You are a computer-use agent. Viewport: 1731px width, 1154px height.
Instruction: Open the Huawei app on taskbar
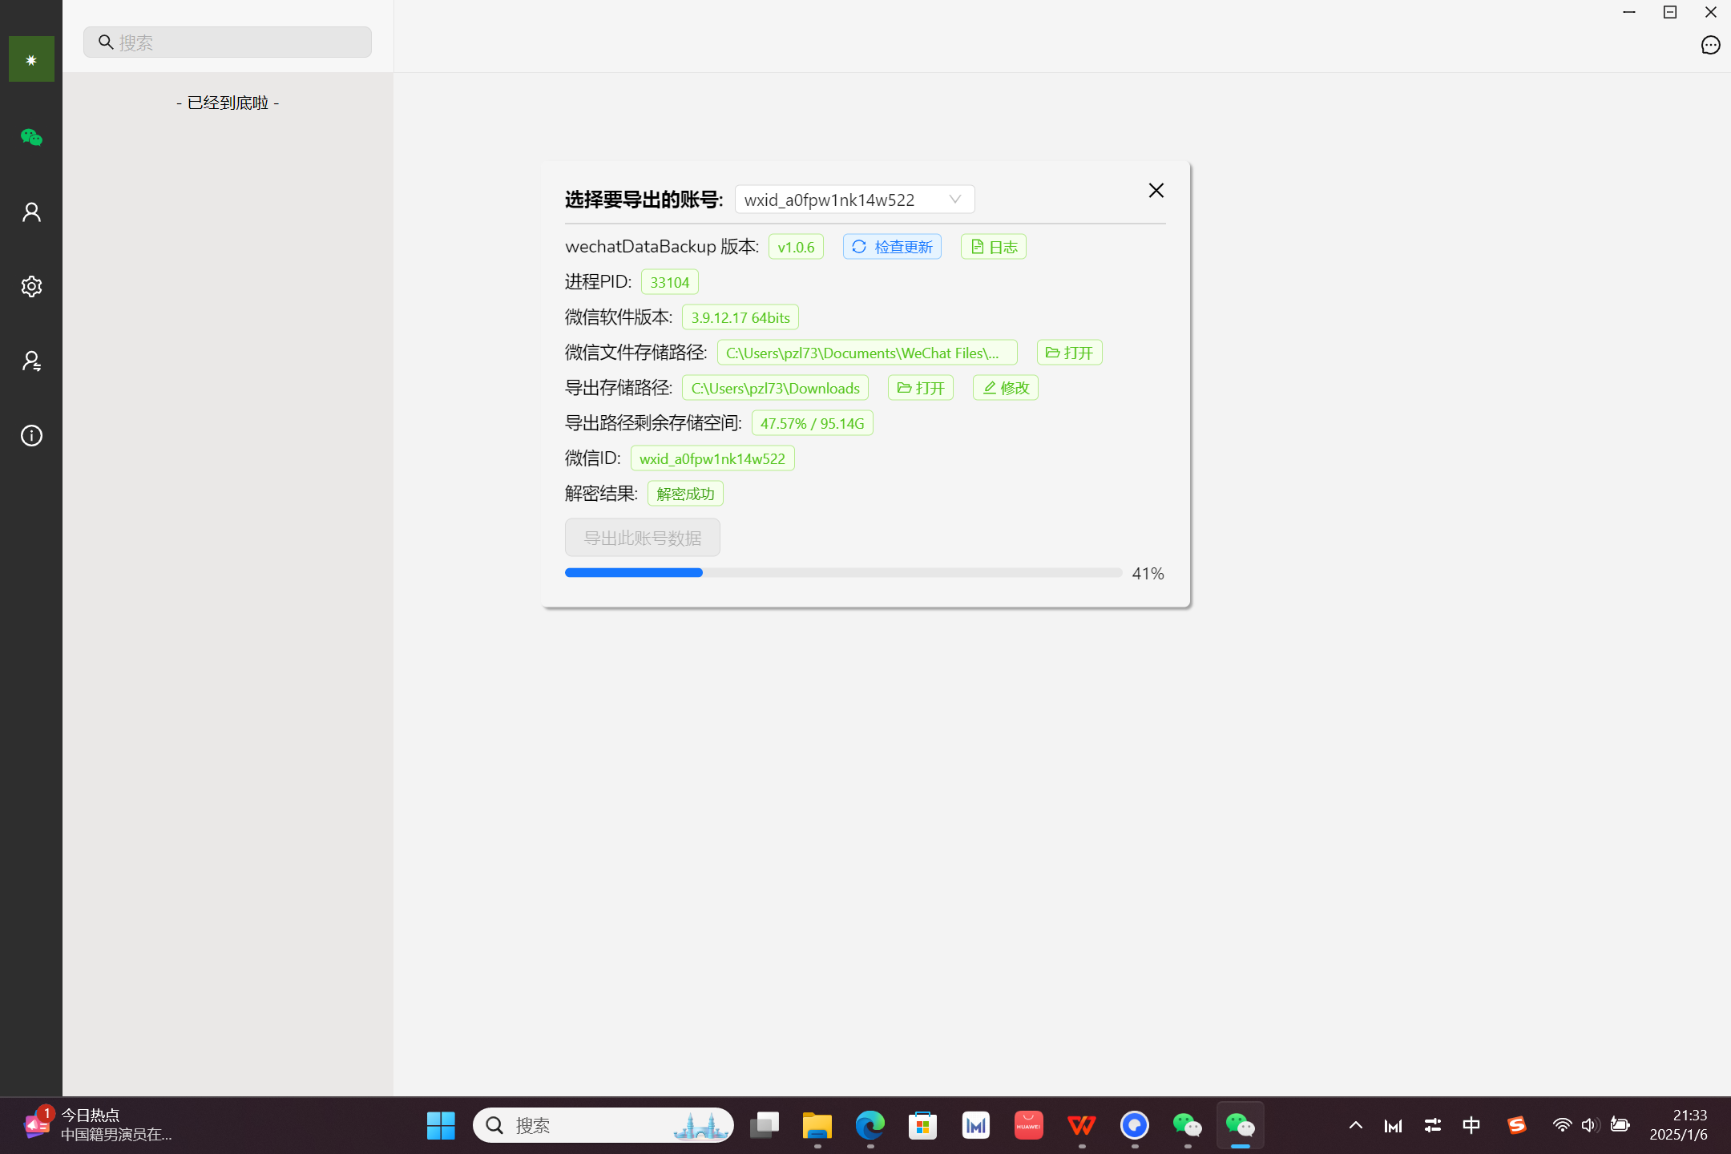point(1028,1125)
